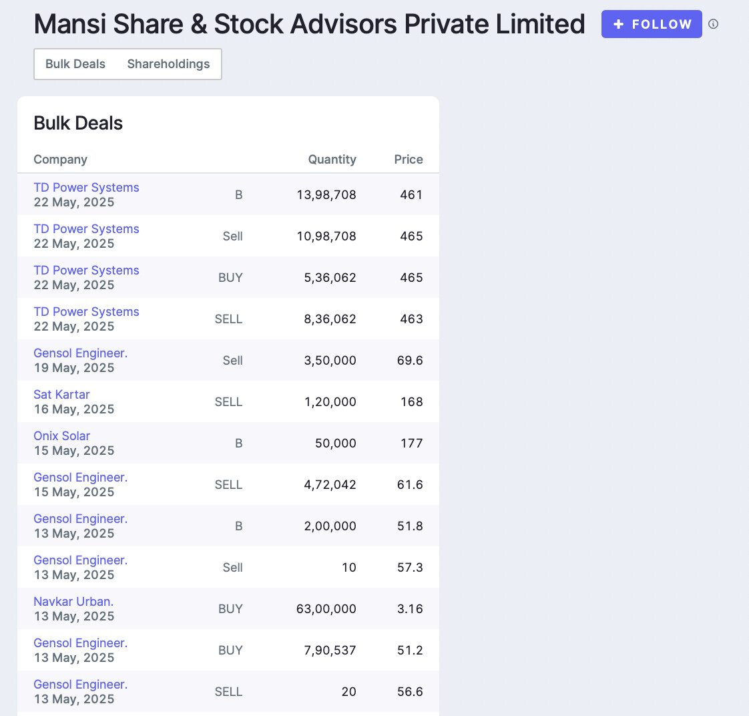This screenshot has height=716, width=749.
Task: Open TD Power Systems SELL at 463 link
Action: tap(86, 312)
